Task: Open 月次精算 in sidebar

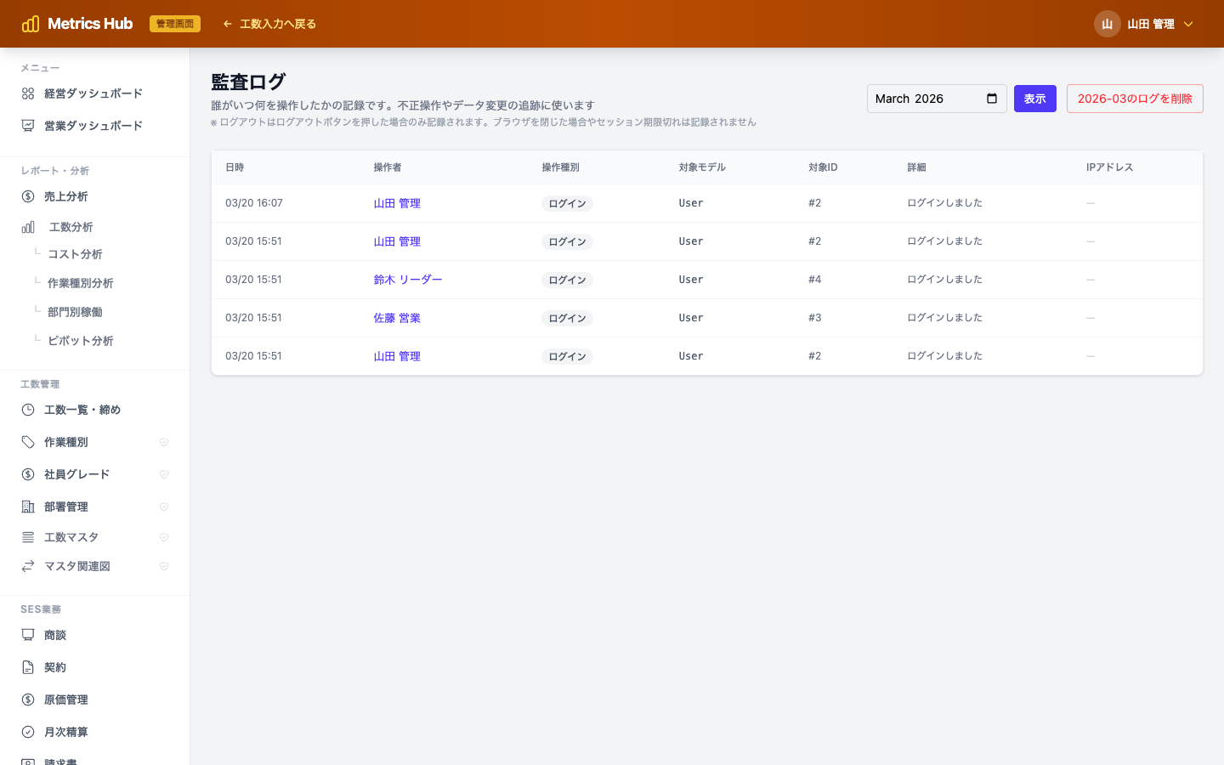Action: [94, 732]
